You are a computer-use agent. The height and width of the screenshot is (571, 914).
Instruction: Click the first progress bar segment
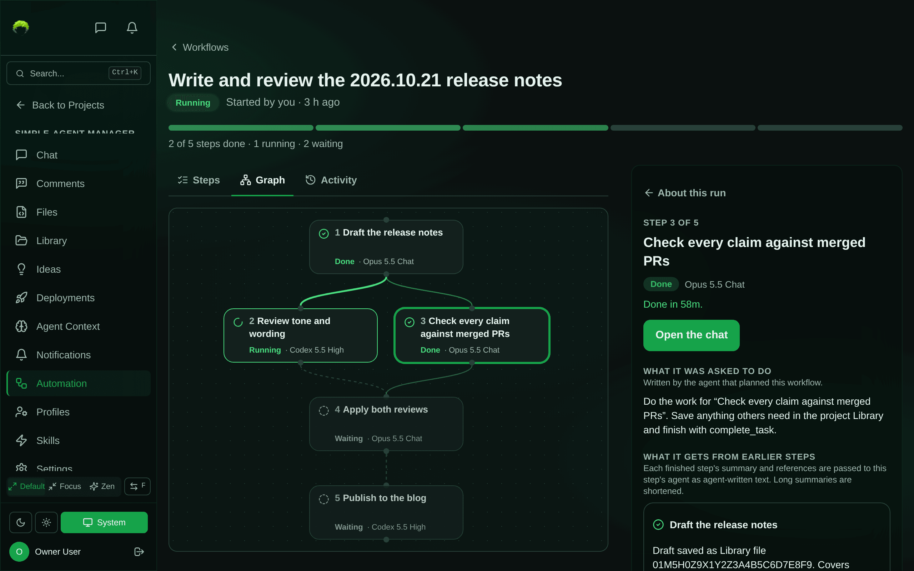(241, 128)
